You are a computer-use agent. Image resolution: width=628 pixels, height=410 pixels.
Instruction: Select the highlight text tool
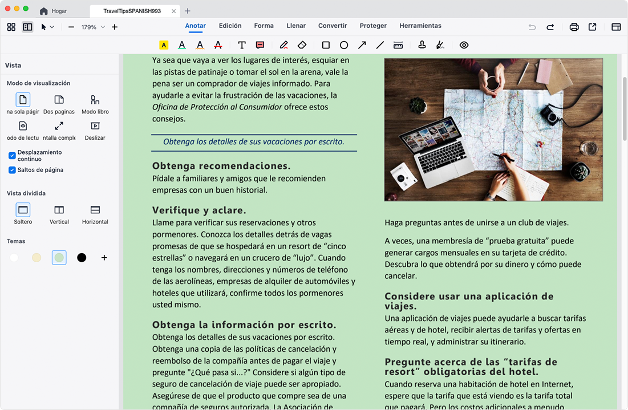[164, 45]
